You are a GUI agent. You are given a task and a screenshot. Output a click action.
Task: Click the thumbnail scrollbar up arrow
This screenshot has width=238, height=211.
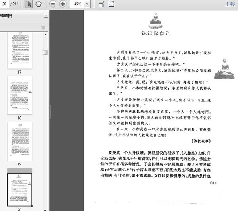45,35
